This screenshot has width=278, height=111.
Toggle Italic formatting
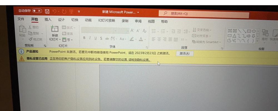[x=90, y=38]
